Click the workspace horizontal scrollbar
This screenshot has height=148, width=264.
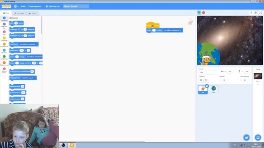click(102, 141)
